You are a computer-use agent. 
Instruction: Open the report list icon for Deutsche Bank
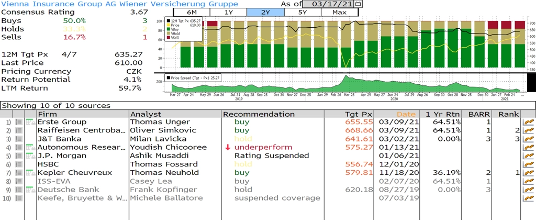(19, 190)
